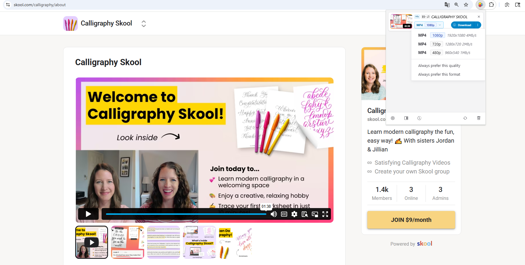
Task: Open downloader extension settings gear
Action: 393,118
